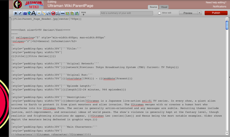Click the cellspacing table opening line
This screenshot has height=137, width=230.
58,38
